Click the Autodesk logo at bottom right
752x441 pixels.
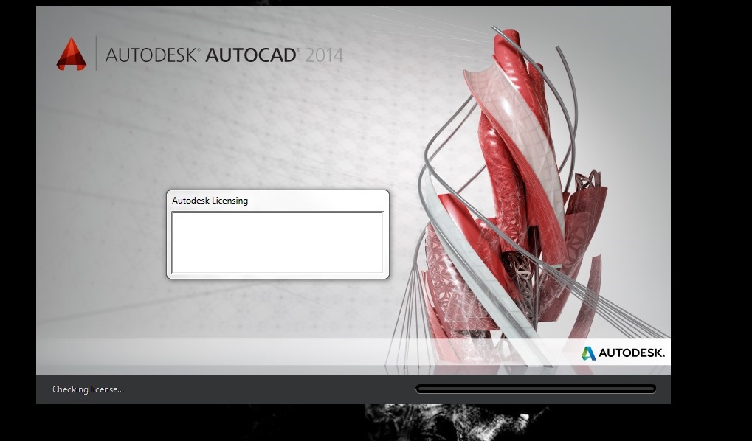coord(623,353)
